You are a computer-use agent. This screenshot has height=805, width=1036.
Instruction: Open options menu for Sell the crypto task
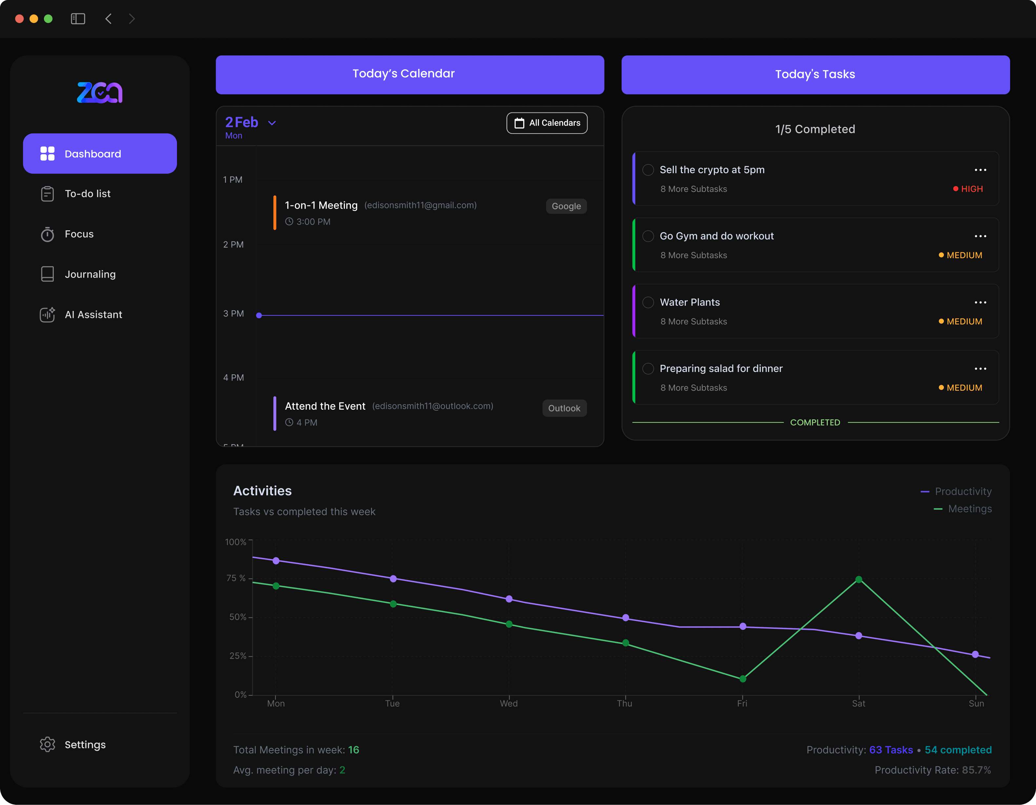coord(981,170)
